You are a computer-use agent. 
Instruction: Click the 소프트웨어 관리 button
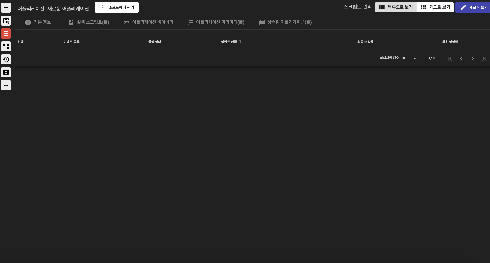point(117,7)
